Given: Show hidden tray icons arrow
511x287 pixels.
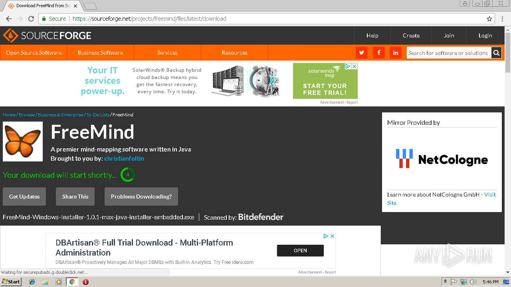Looking at the screenshot, I should (x=445, y=282).
